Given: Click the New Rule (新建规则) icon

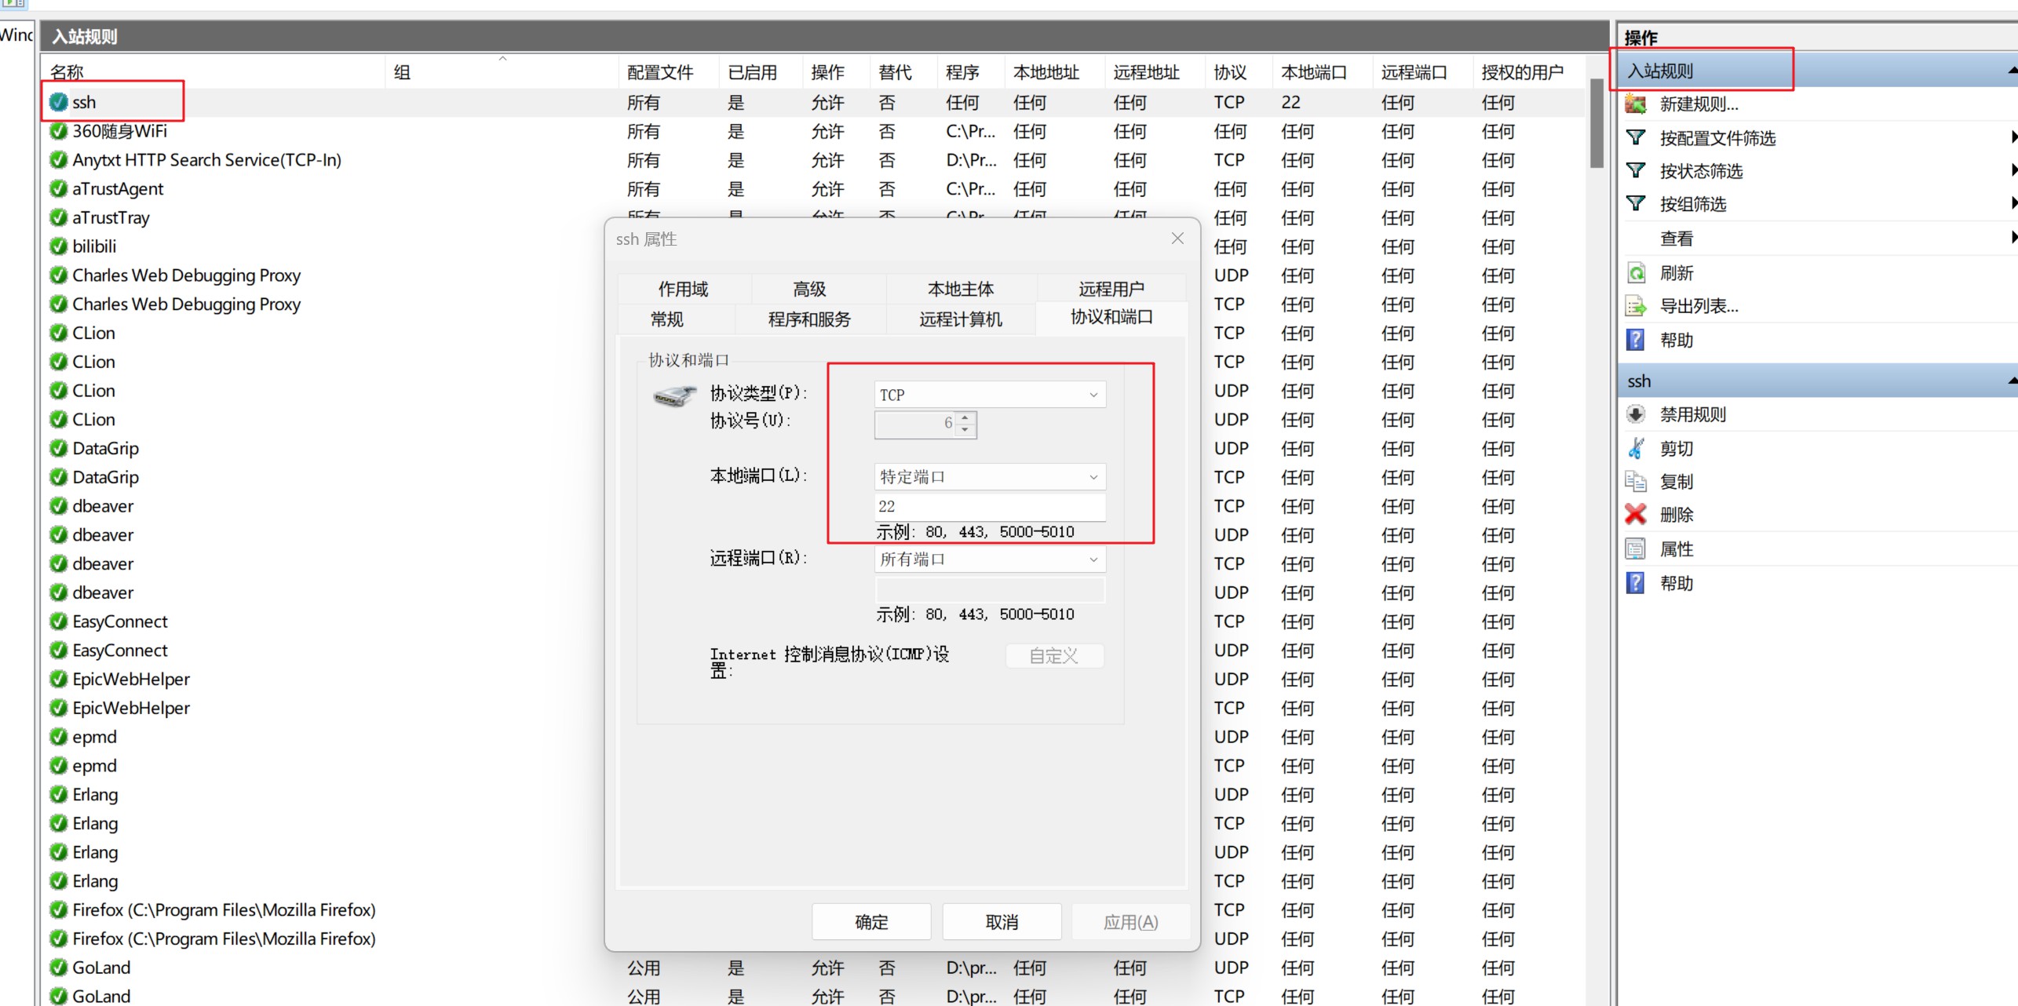Looking at the screenshot, I should (1636, 104).
